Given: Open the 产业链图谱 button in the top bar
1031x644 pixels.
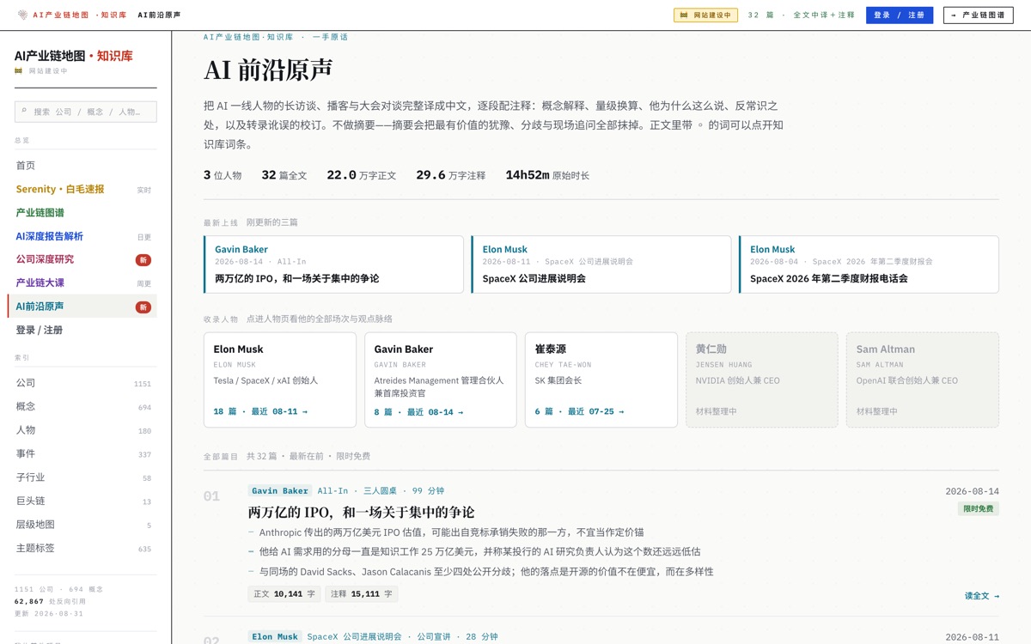Looking at the screenshot, I should tap(979, 15).
